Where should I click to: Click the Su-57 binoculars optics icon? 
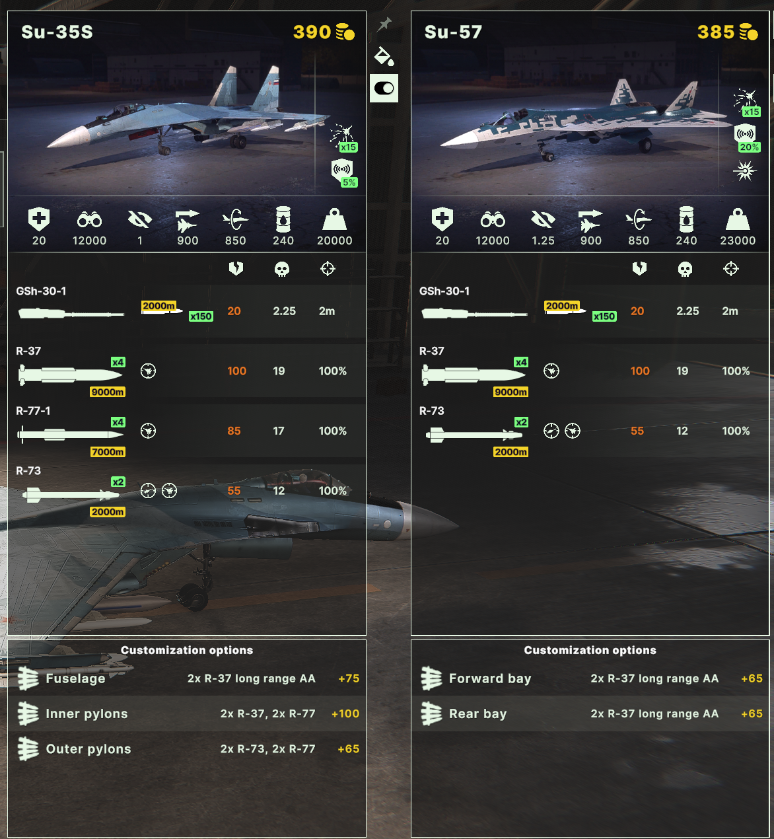493,219
